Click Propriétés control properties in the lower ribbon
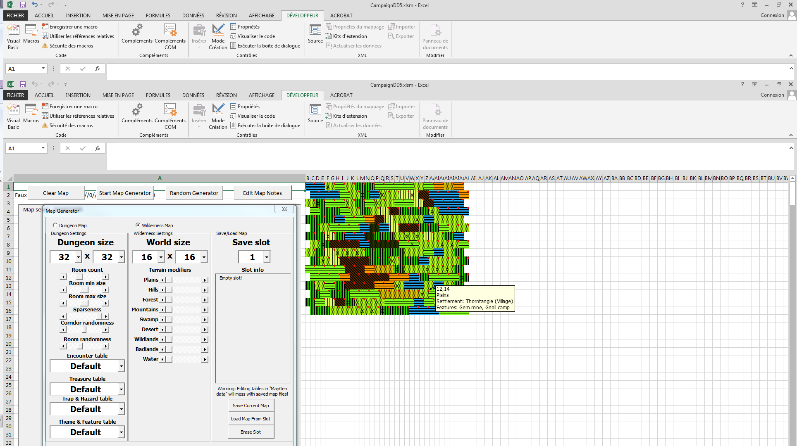The height and width of the screenshot is (446, 797). click(x=245, y=107)
